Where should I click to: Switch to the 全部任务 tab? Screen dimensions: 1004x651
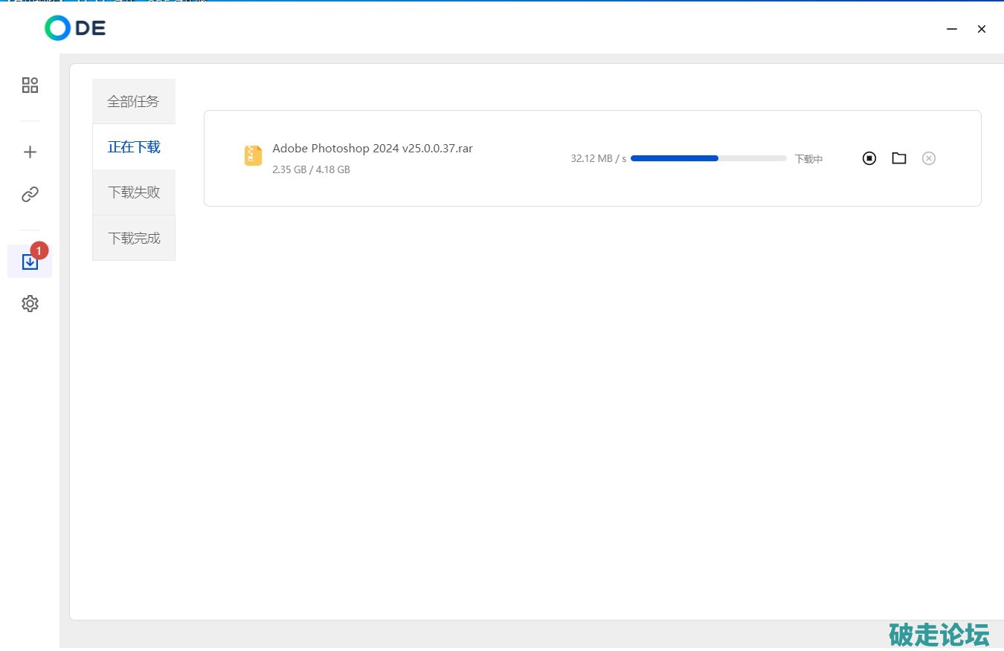click(x=134, y=102)
